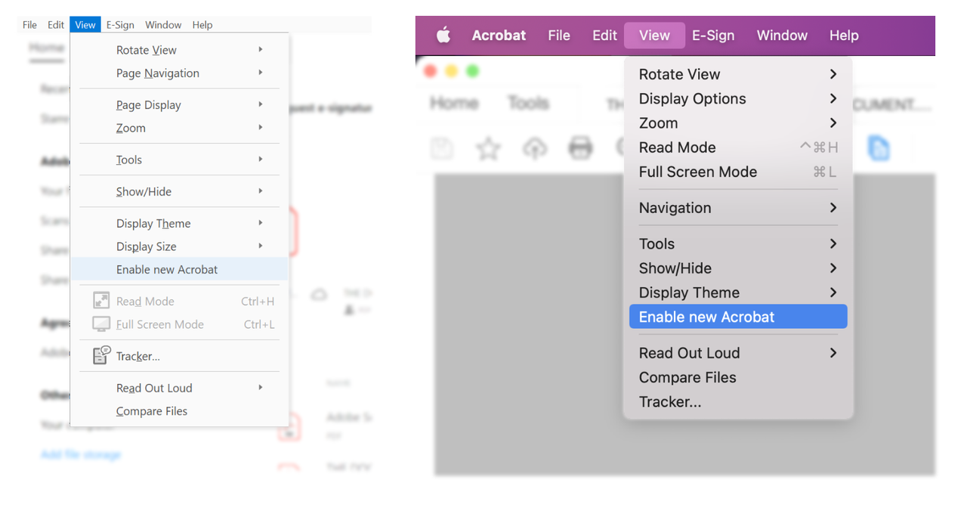967x505 pixels.
Task: Click the printer icon in the Mac toolbar
Action: click(580, 148)
